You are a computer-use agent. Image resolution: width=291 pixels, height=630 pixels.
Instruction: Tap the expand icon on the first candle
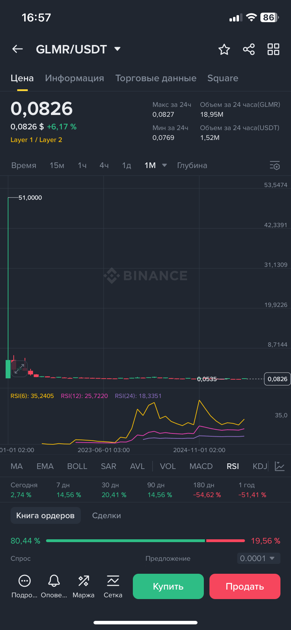[19, 368]
